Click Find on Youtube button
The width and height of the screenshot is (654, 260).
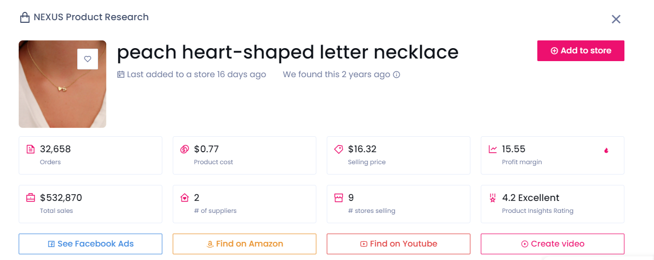tap(398, 244)
